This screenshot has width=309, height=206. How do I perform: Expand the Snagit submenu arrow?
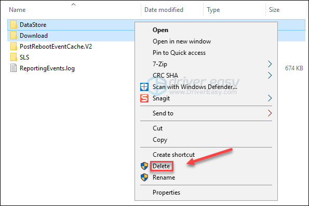point(270,98)
